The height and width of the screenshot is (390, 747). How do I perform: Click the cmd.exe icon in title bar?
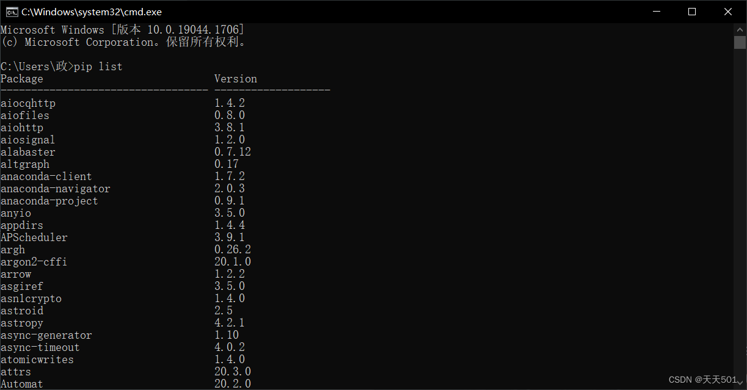[x=12, y=12]
